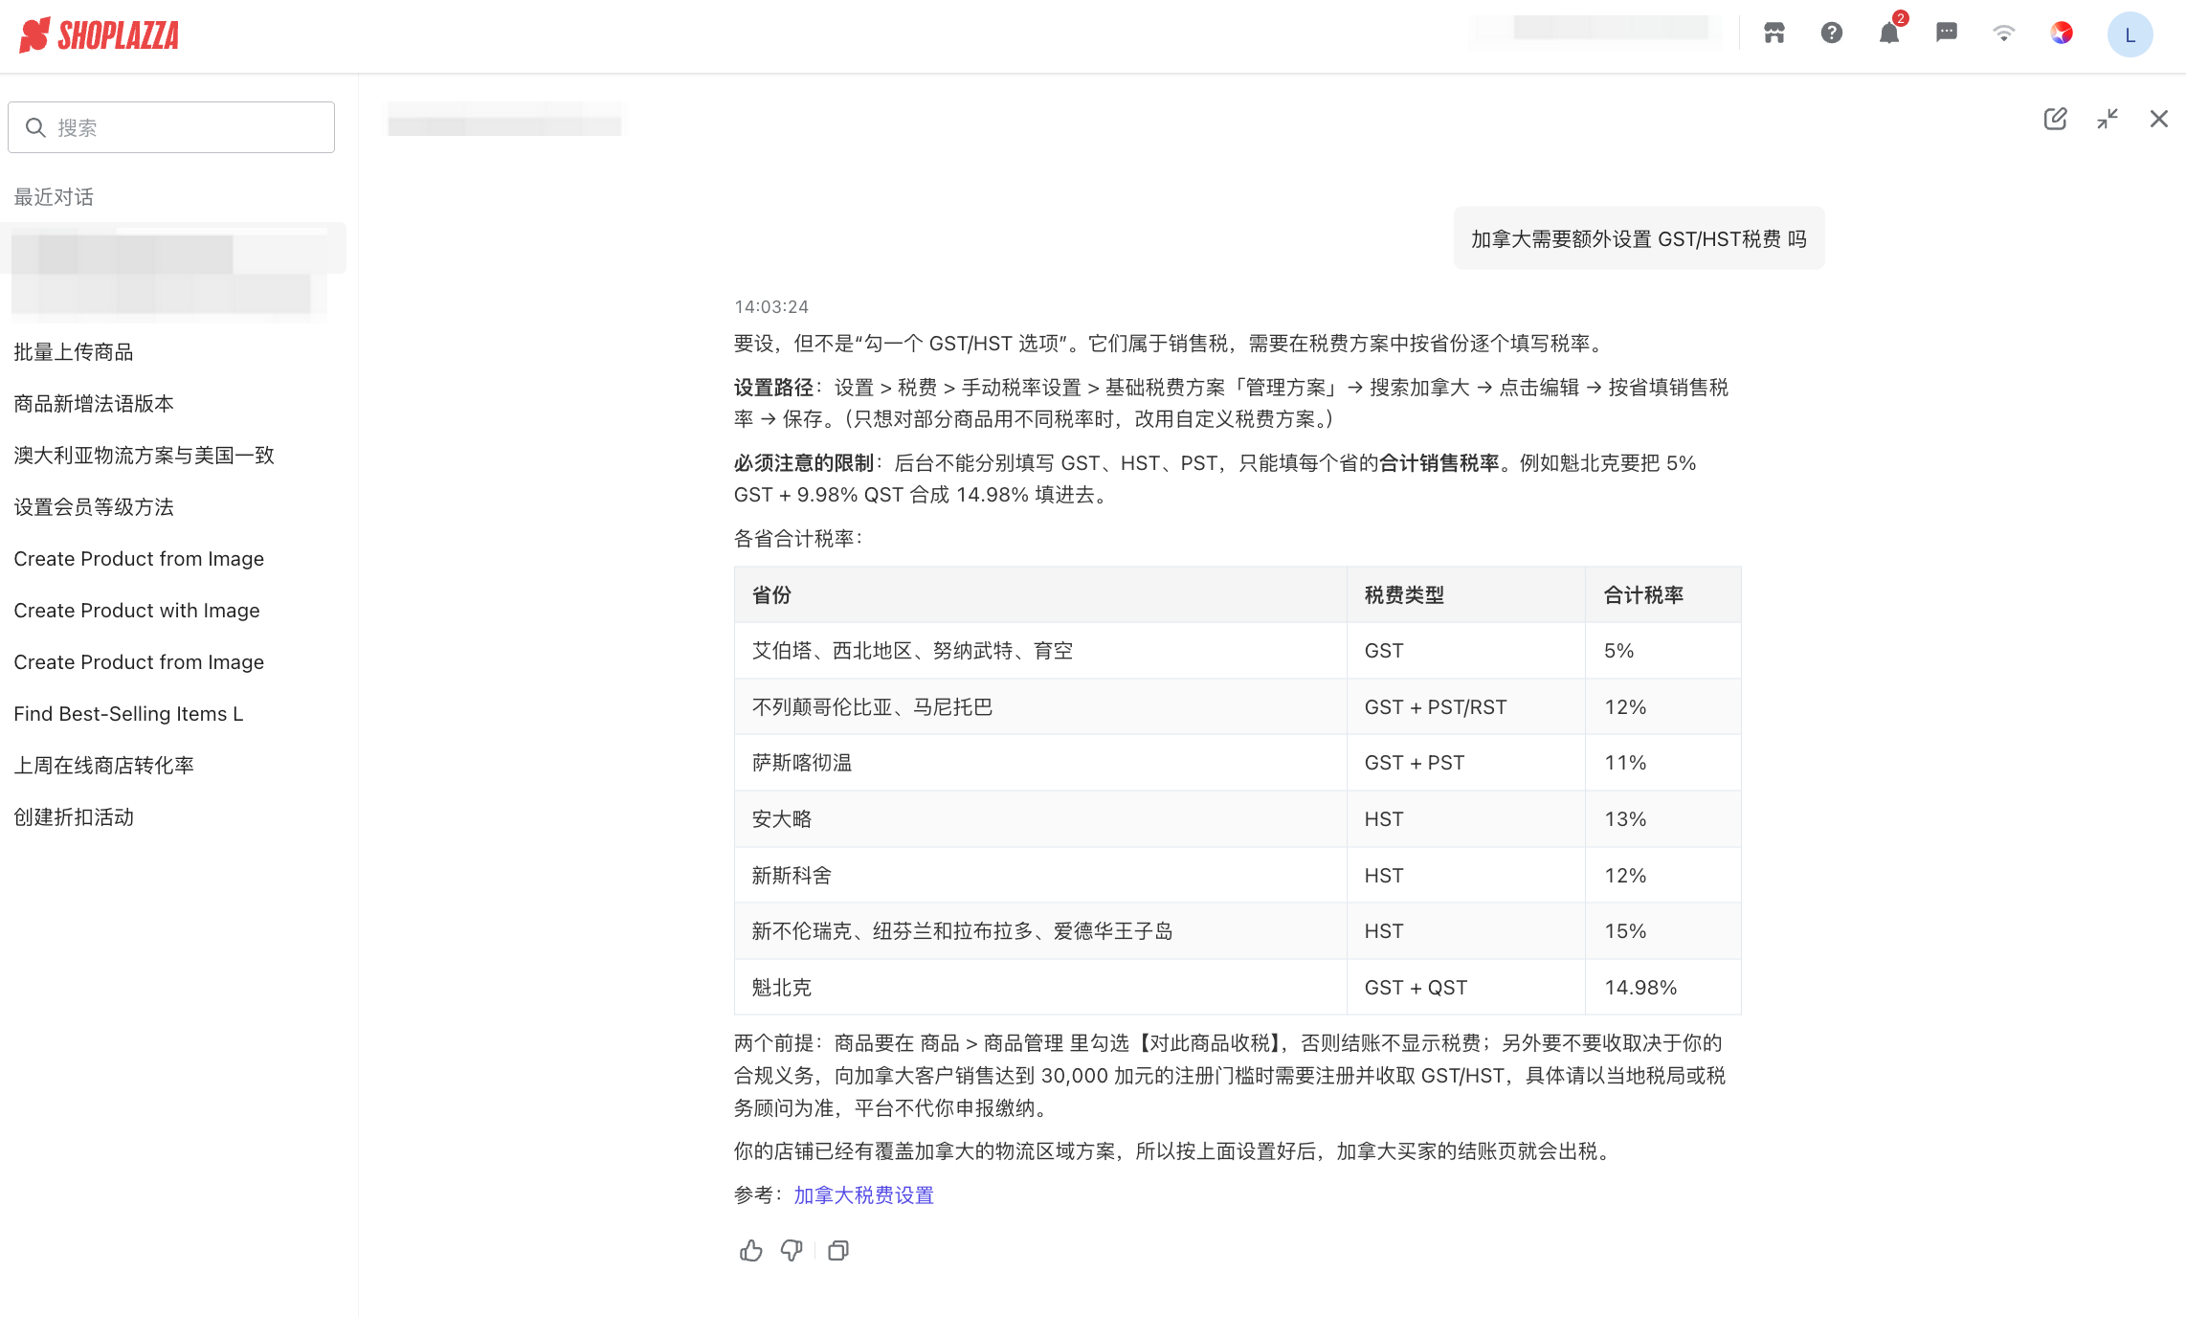Start a new conversation with edit icon
Viewport: 2186px width, 1317px height.
click(2056, 119)
